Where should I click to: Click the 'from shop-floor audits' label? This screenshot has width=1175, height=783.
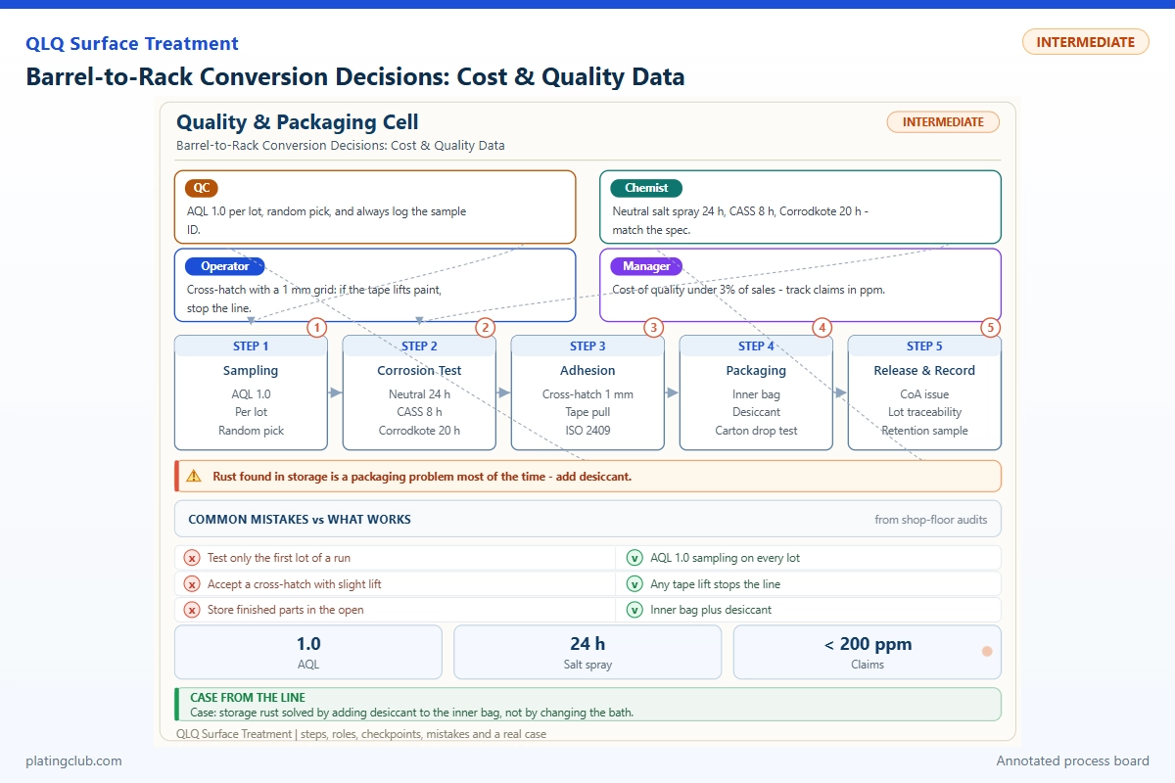931,520
